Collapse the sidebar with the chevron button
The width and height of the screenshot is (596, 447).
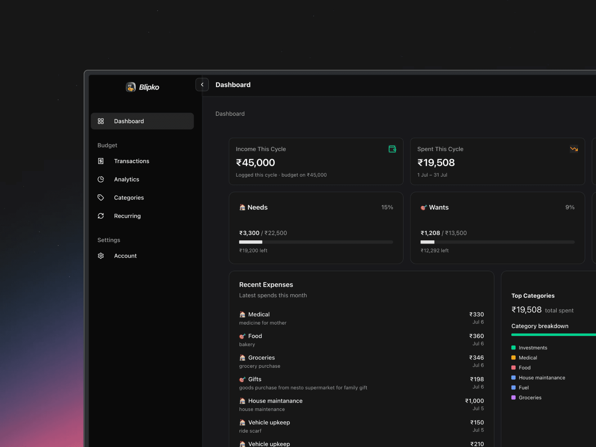[202, 84]
